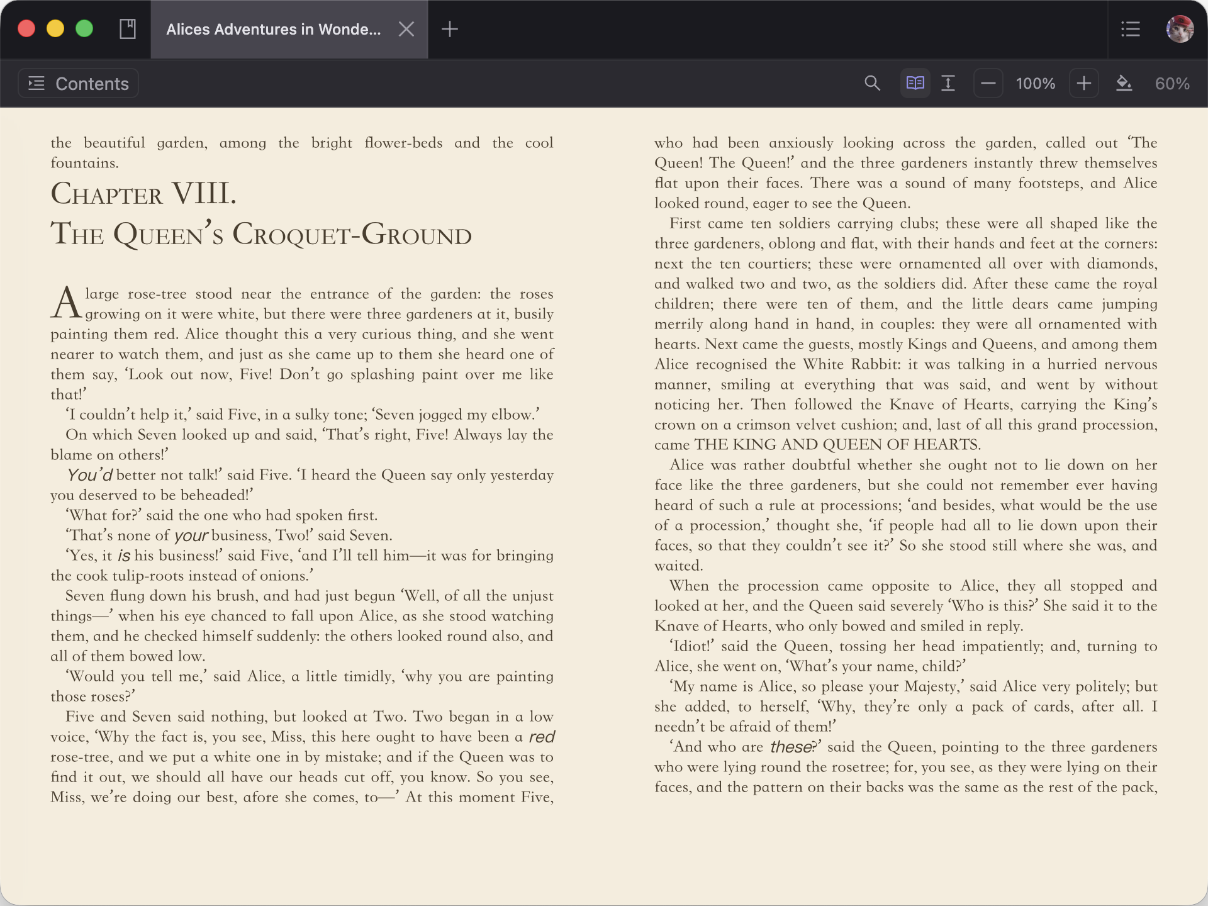Viewport: 1208px width, 906px height.
Task: Add a new tab
Action: click(449, 29)
